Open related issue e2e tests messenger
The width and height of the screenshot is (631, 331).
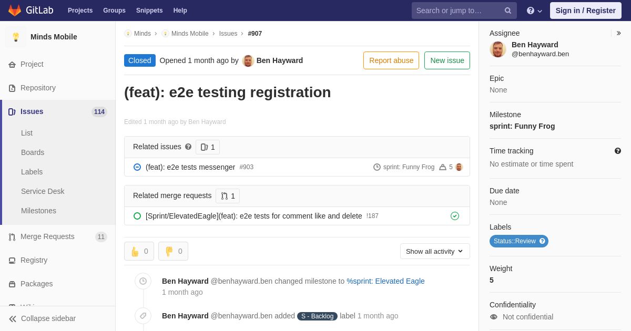190,167
